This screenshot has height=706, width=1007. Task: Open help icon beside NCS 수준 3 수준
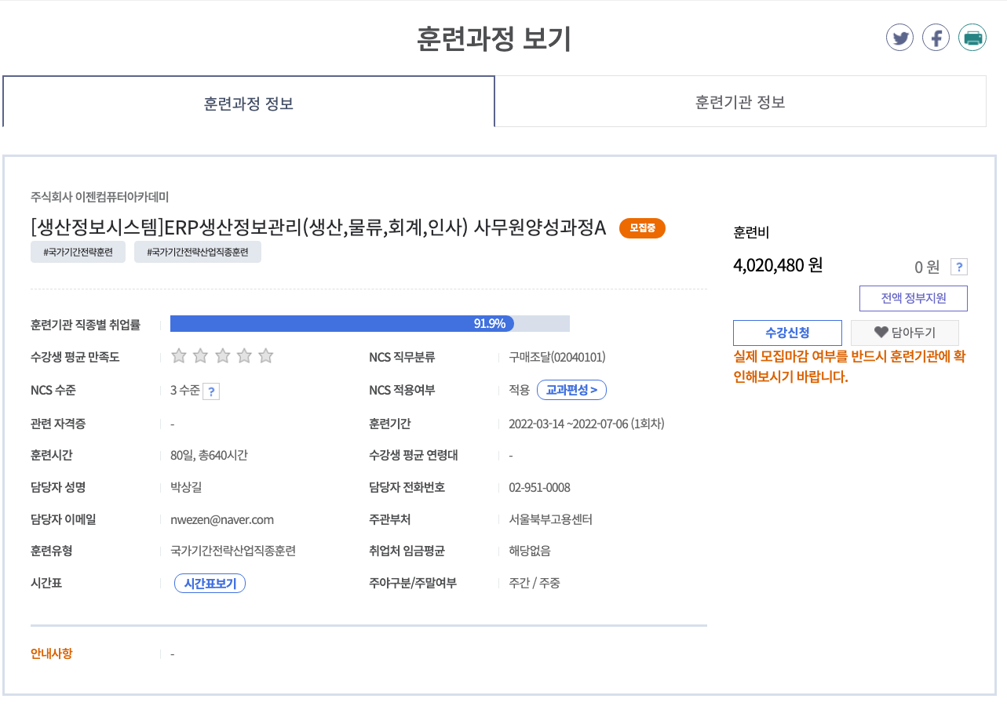click(x=210, y=391)
